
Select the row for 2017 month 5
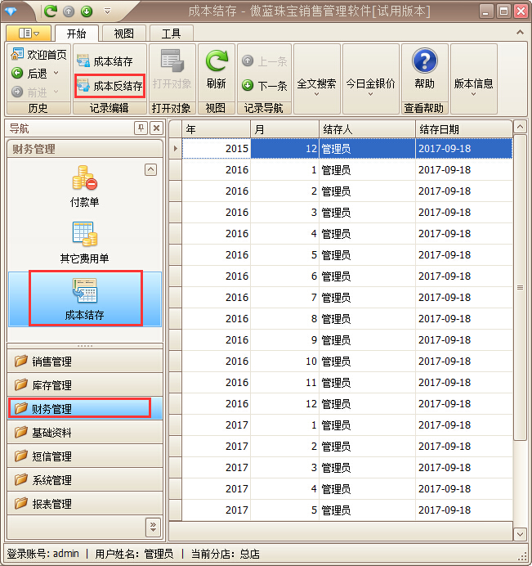click(347, 510)
